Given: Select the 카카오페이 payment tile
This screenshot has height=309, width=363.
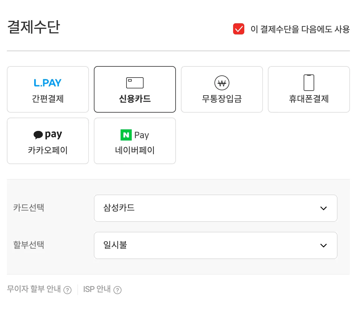Looking at the screenshot, I should pyautogui.click(x=48, y=141).
